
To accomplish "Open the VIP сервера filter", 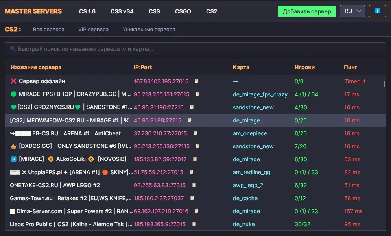I will [94, 29].
